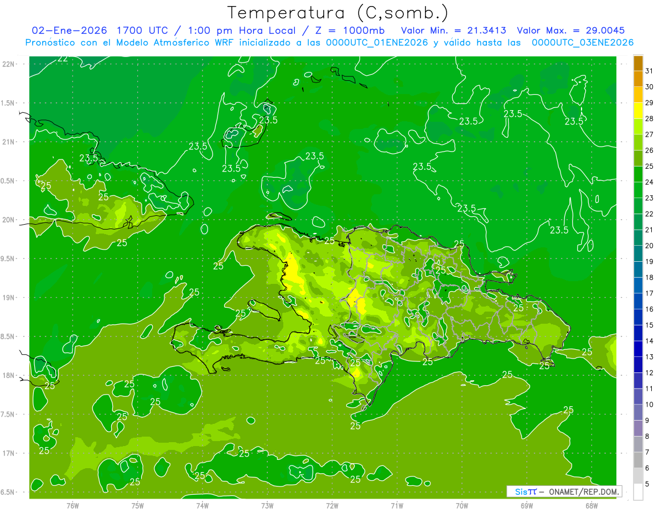Click legend value '26'
The image size is (664, 513).
tap(649, 150)
